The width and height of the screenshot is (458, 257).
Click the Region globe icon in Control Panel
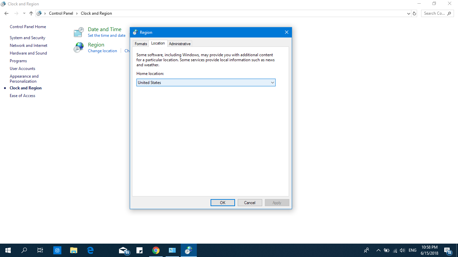[x=78, y=48]
